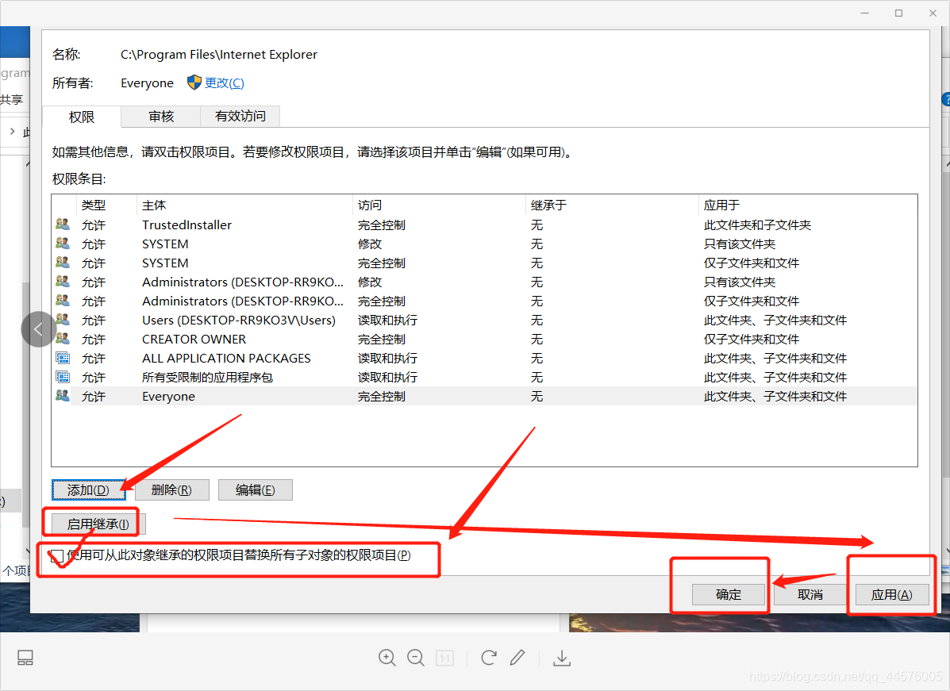The image size is (950, 691).
Task: Open the pencil edit tool in viewer
Action: tap(517, 658)
